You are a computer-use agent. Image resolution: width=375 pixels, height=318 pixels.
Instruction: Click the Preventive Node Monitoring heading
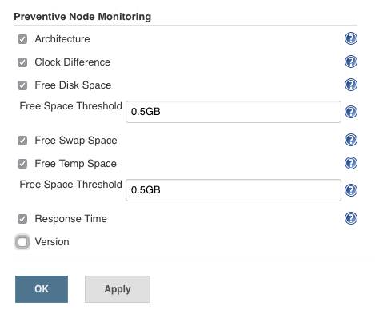click(x=82, y=17)
